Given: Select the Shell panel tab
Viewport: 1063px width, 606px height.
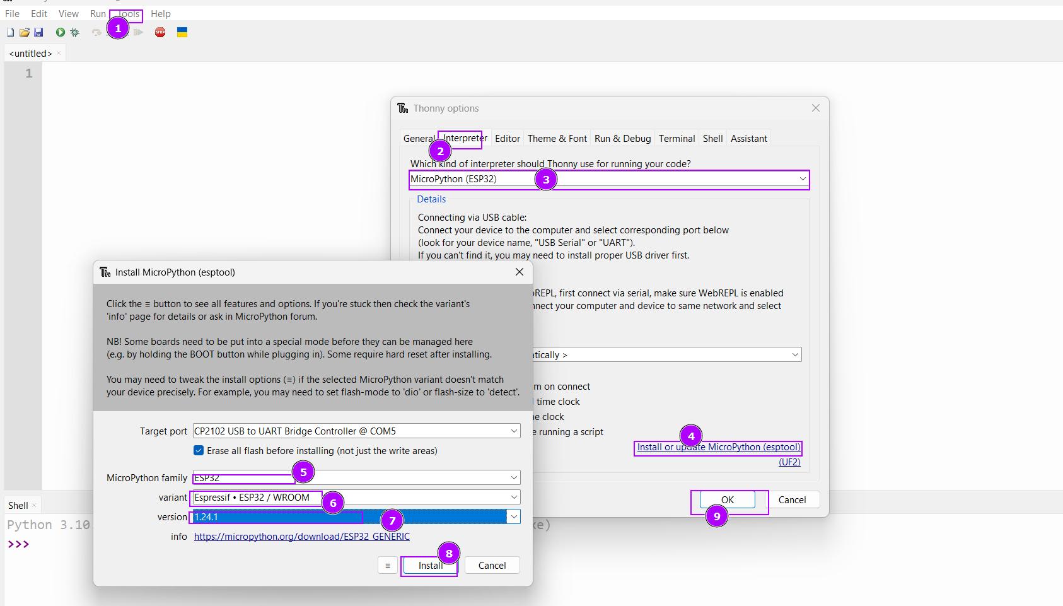Looking at the screenshot, I should [x=18, y=505].
